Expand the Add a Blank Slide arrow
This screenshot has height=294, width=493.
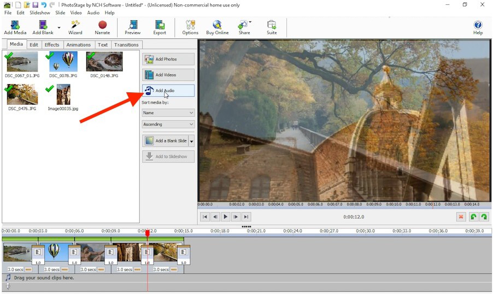(x=191, y=141)
